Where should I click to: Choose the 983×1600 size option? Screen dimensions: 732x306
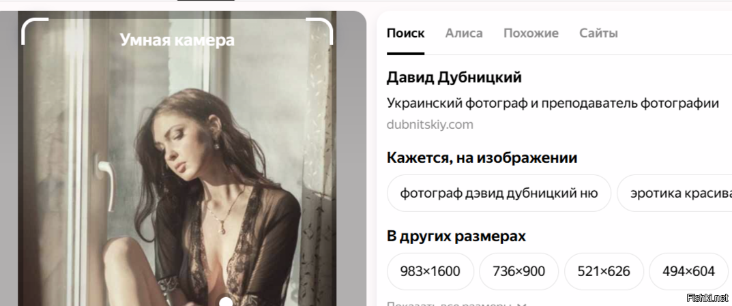[x=430, y=271]
